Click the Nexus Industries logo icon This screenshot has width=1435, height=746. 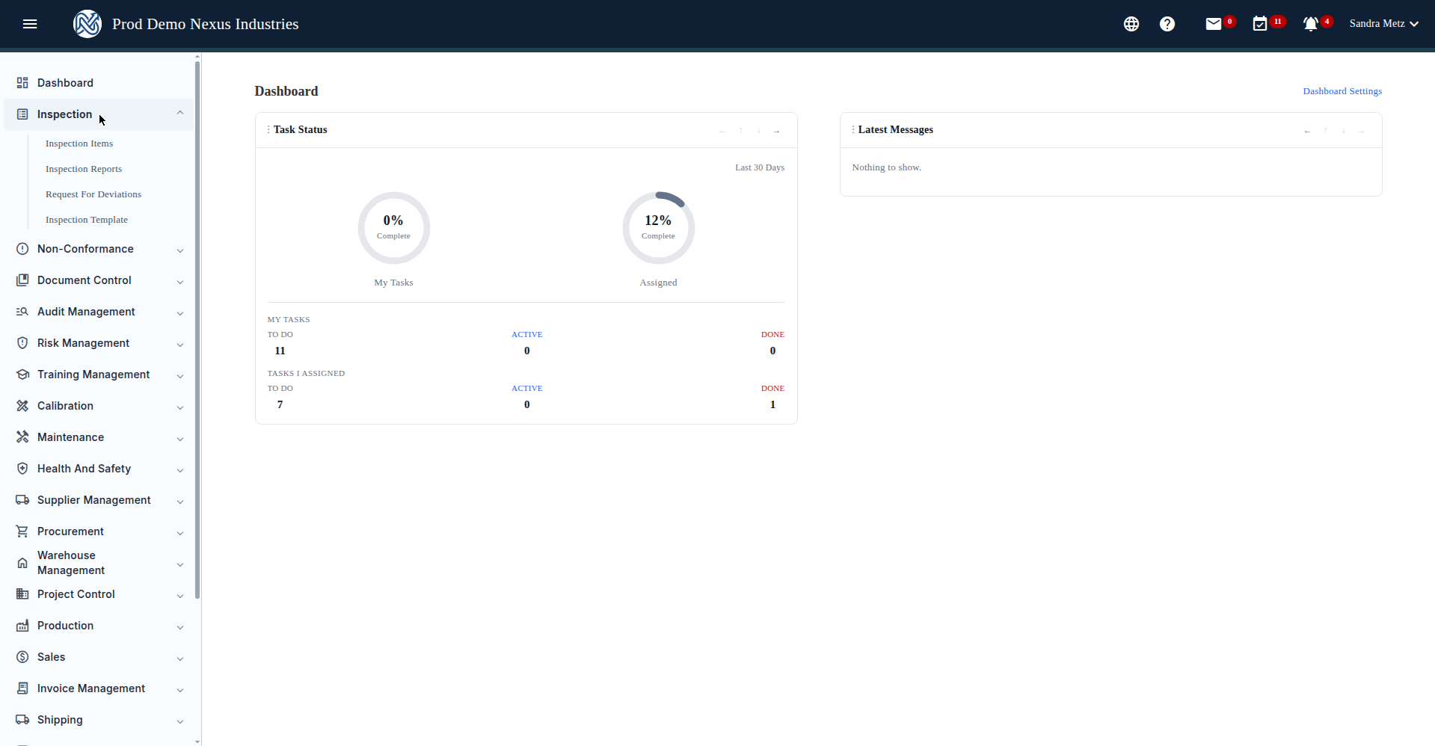click(x=87, y=24)
